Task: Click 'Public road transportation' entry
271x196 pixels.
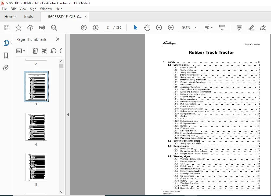Action: [x=192, y=138]
